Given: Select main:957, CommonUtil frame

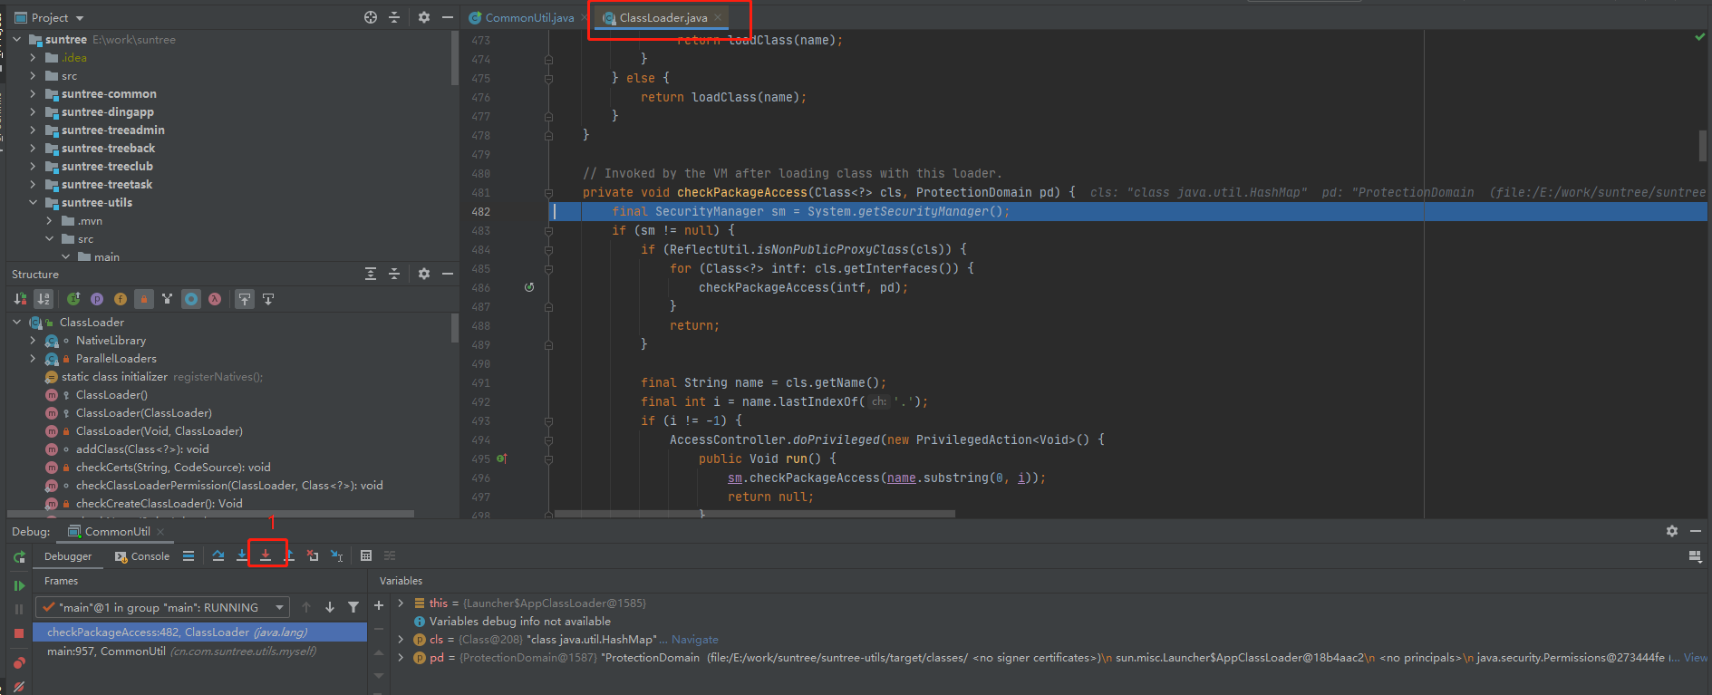Looking at the screenshot, I should (200, 652).
